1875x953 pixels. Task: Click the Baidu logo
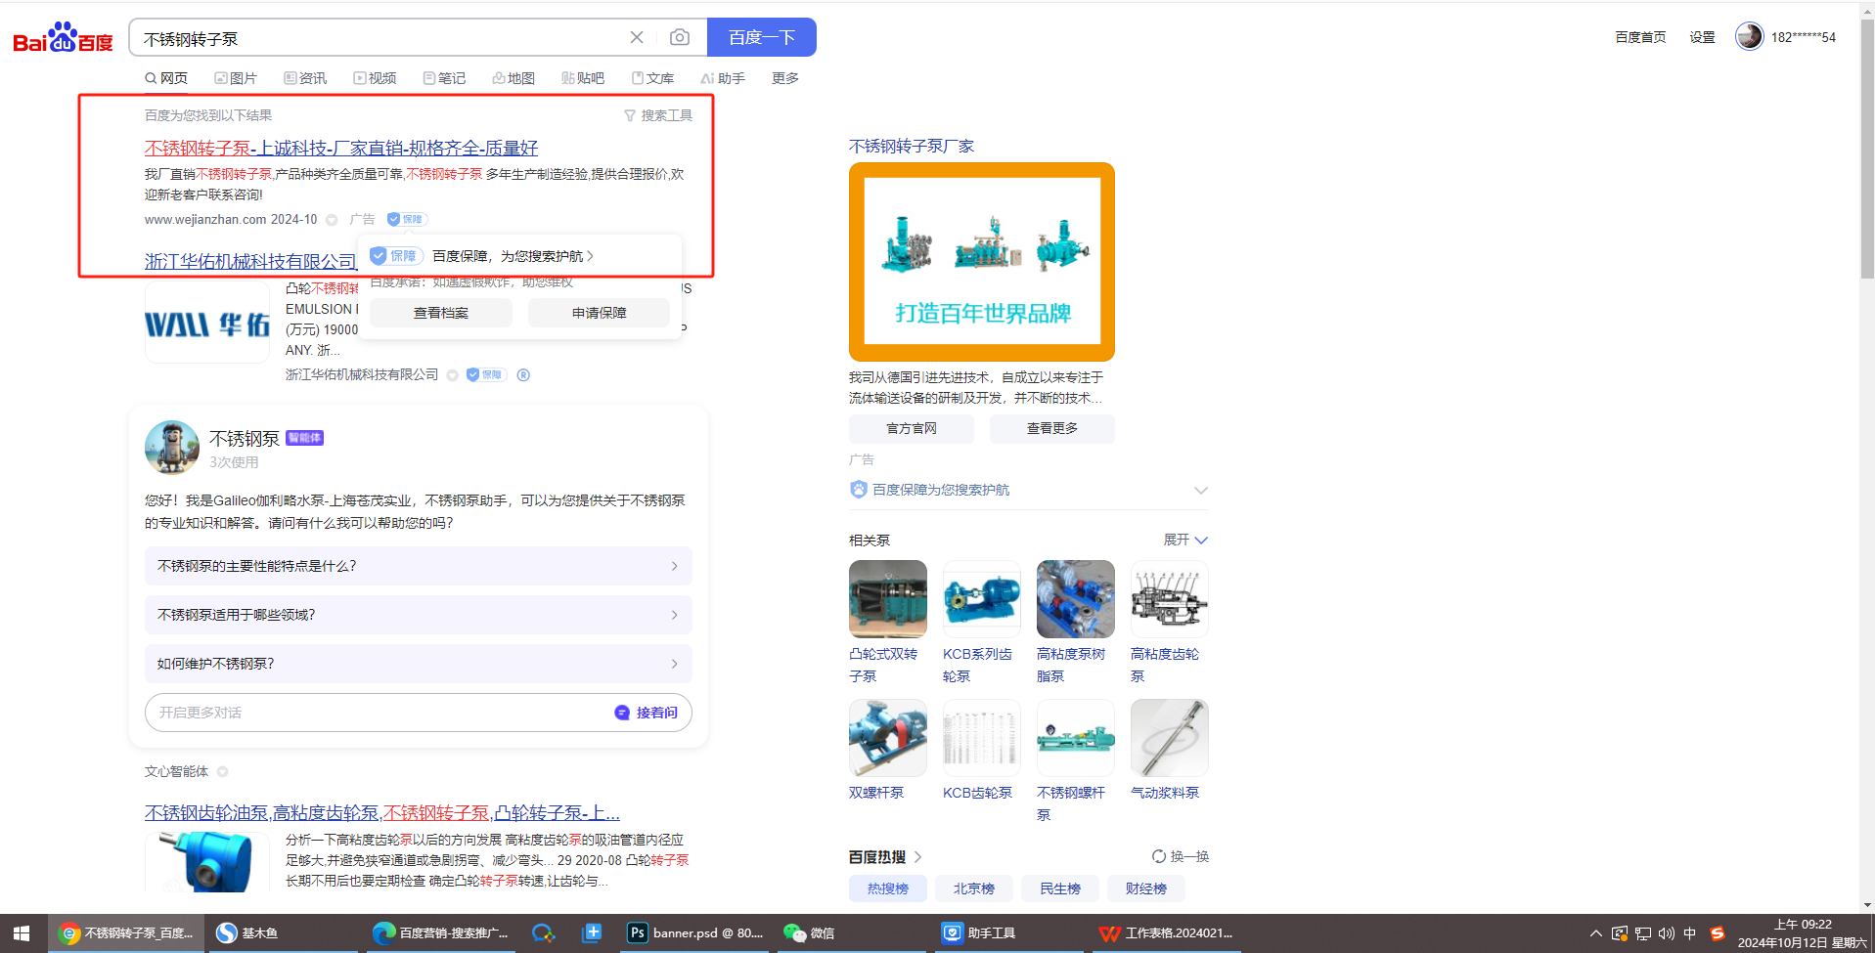tap(63, 38)
